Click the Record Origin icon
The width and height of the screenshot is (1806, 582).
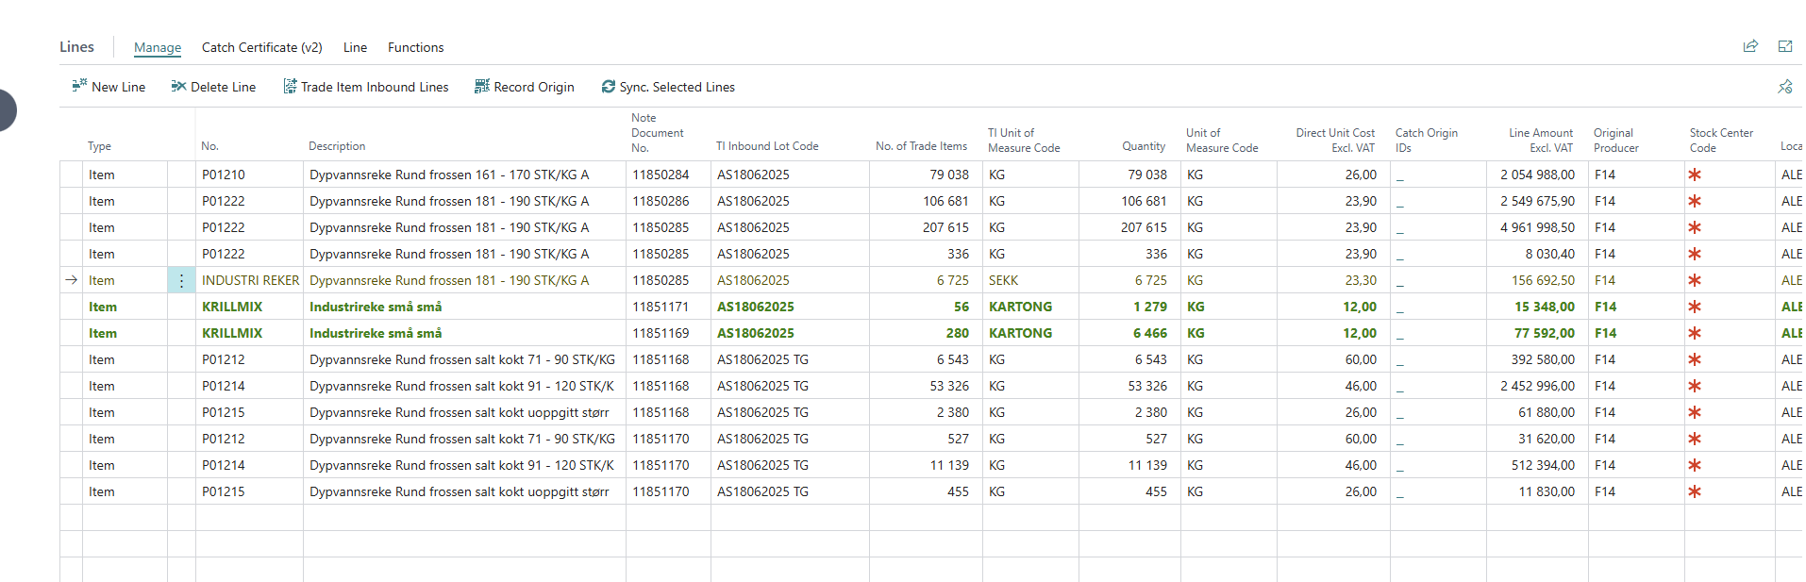tap(482, 87)
